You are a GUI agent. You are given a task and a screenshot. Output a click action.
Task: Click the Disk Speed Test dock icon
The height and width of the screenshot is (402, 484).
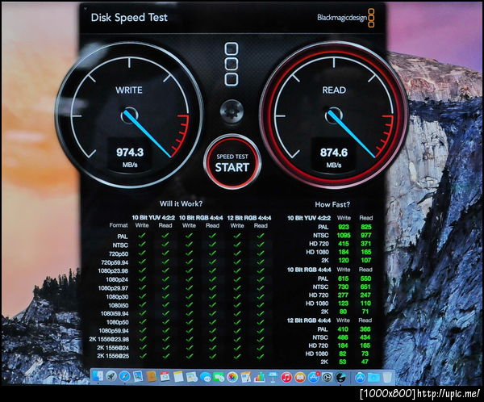(340, 377)
